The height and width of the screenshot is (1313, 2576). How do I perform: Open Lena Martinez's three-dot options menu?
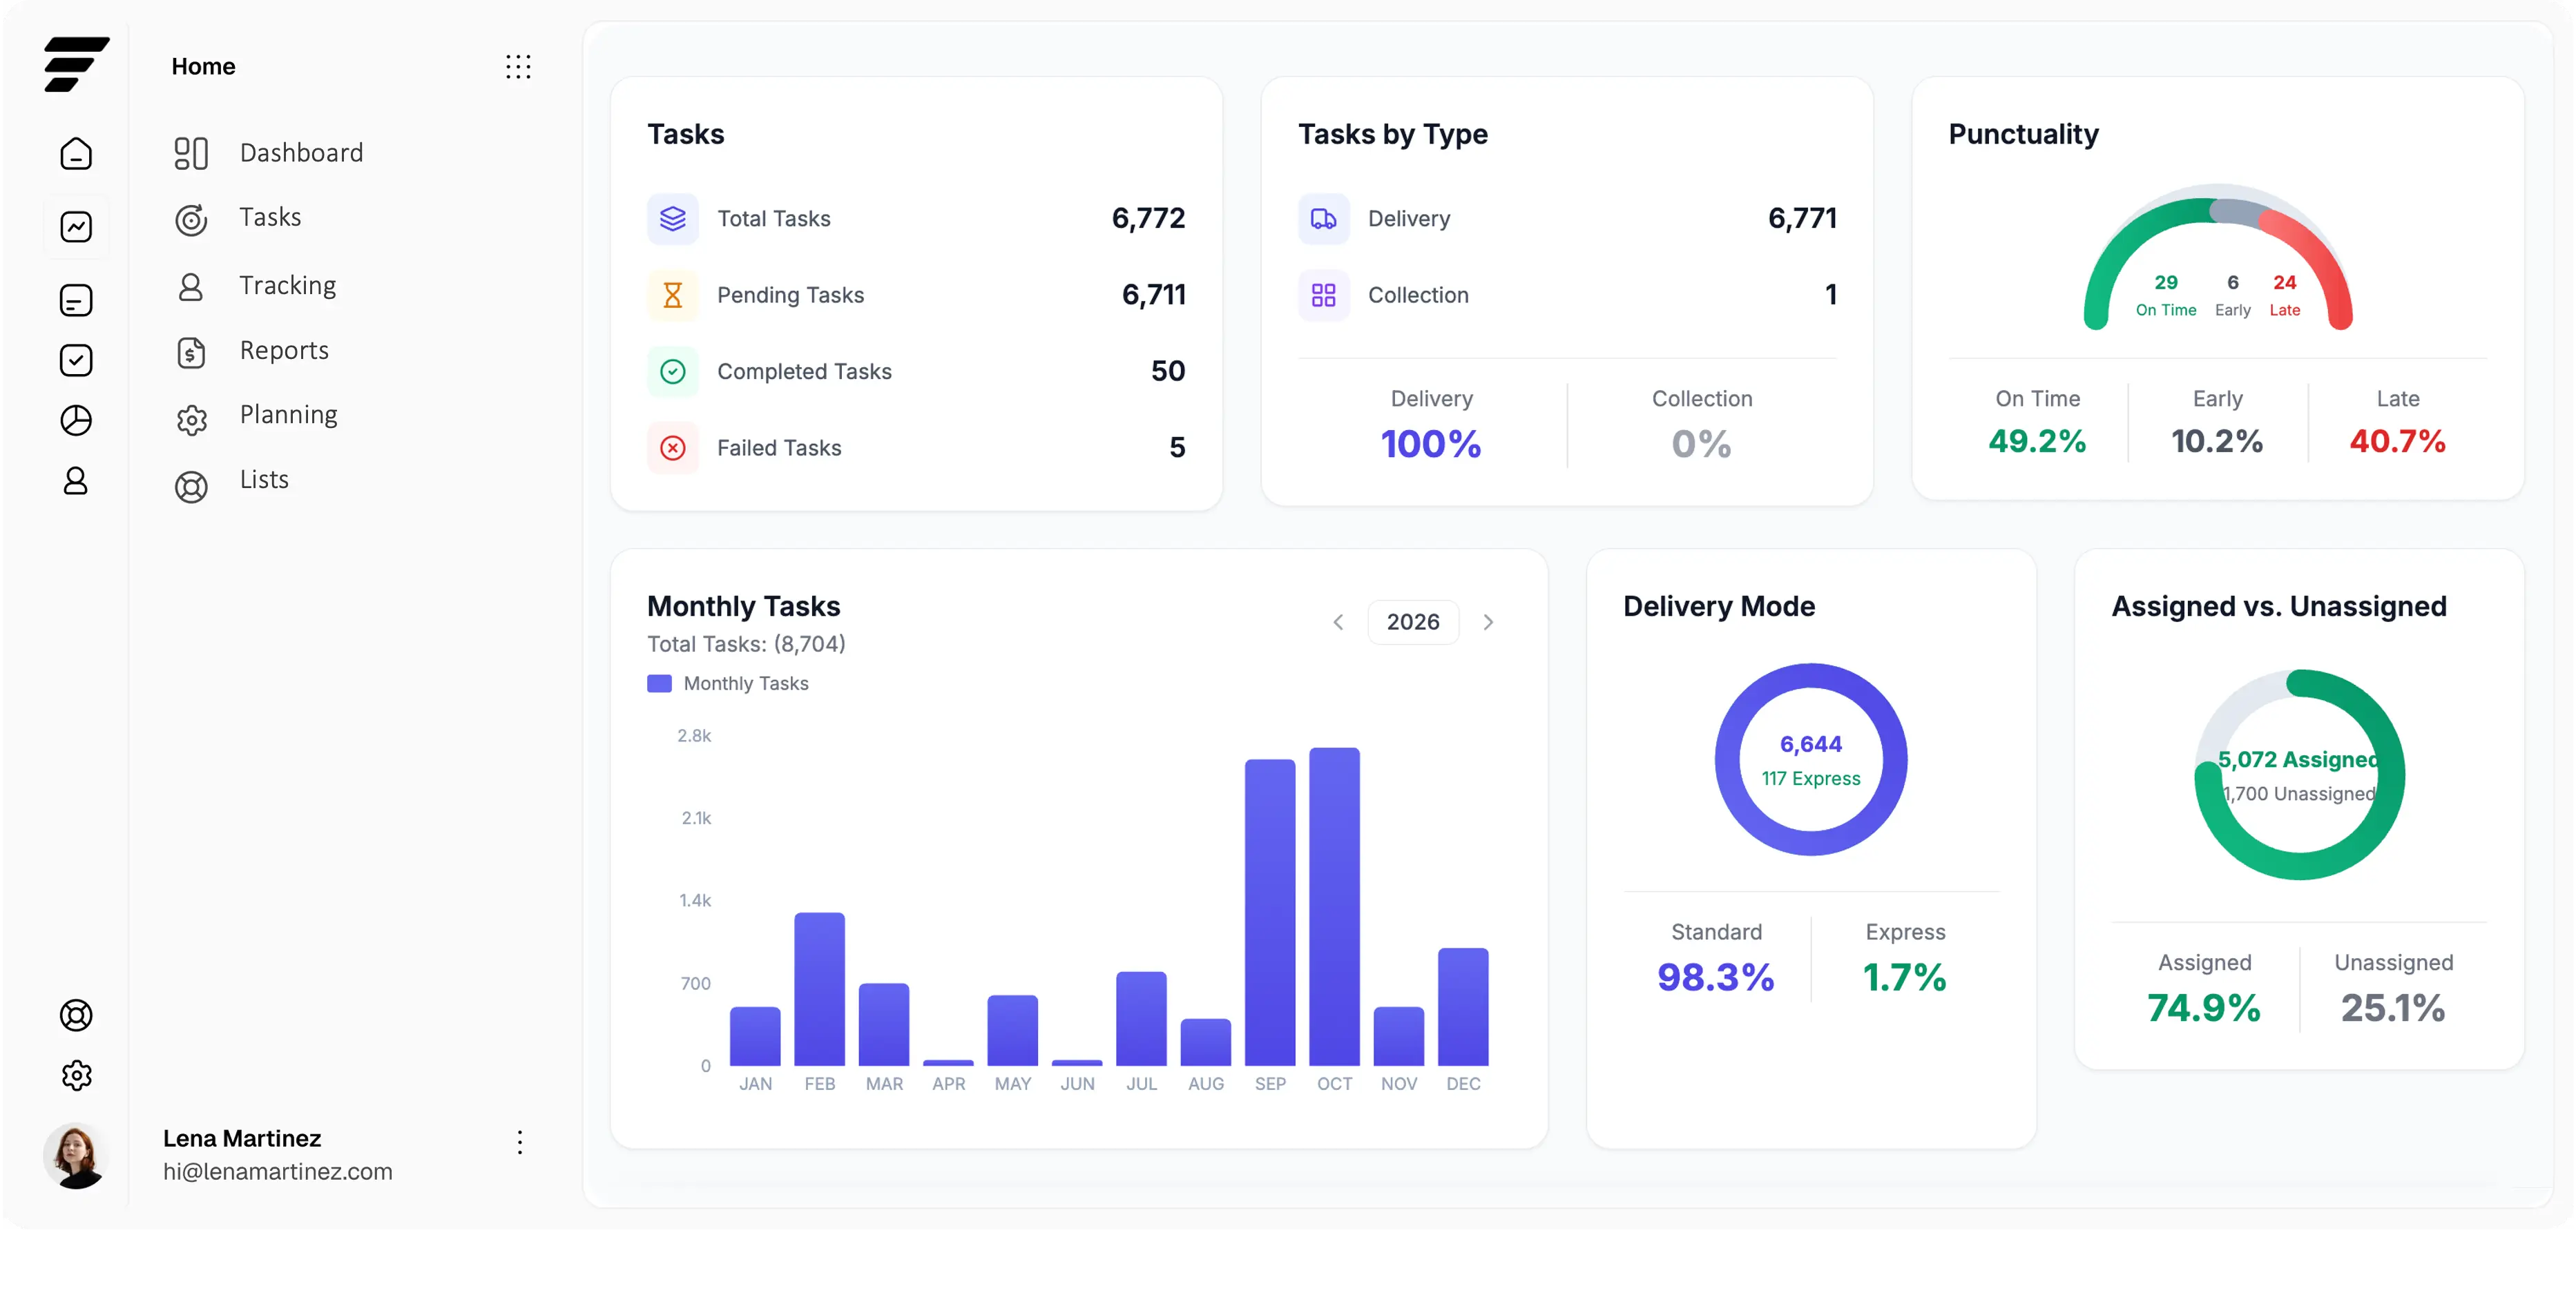(x=519, y=1141)
